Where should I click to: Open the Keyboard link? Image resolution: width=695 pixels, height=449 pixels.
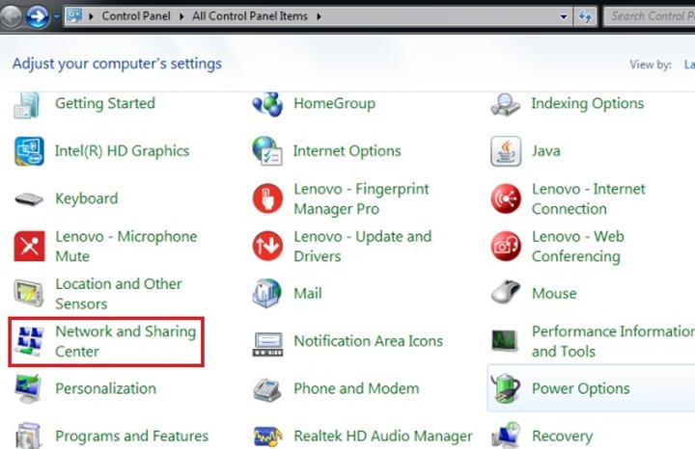(87, 198)
